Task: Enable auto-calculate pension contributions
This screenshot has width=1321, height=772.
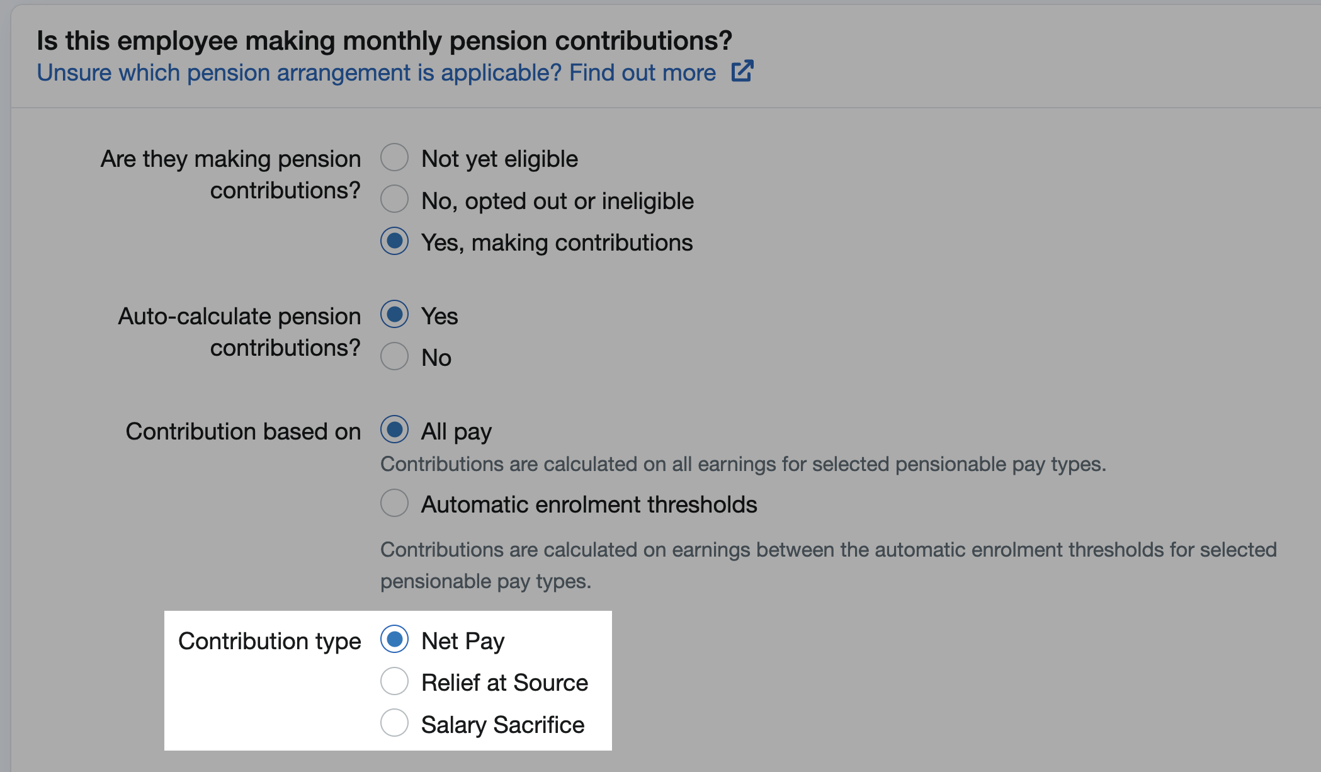Action: click(x=394, y=315)
